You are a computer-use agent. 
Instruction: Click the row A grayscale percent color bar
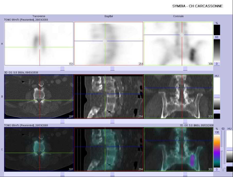(217, 51)
